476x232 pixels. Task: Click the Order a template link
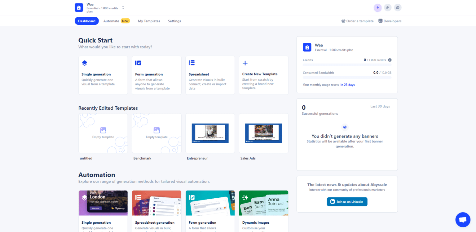point(357,21)
